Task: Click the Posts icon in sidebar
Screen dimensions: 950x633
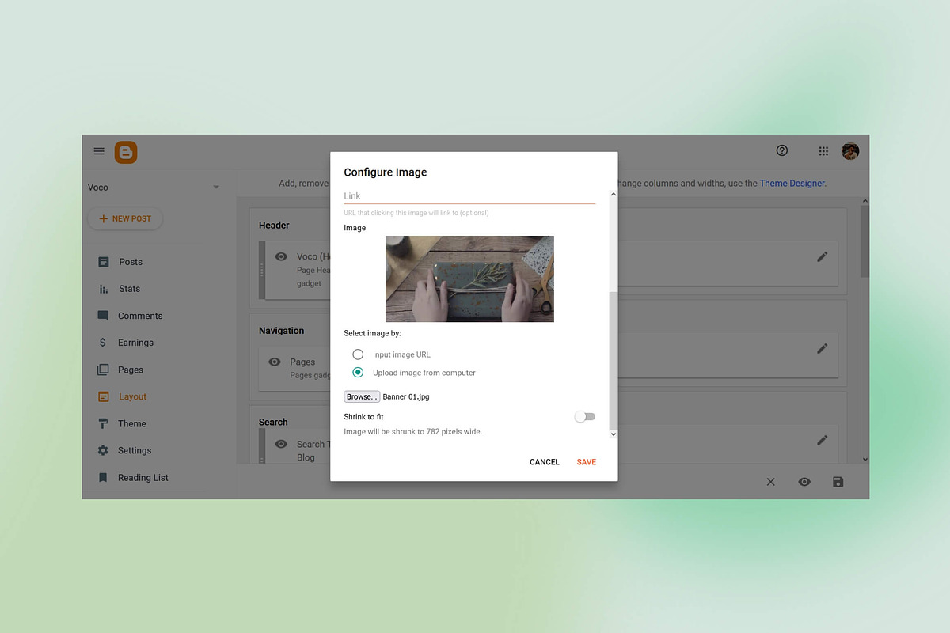Action: (x=103, y=262)
